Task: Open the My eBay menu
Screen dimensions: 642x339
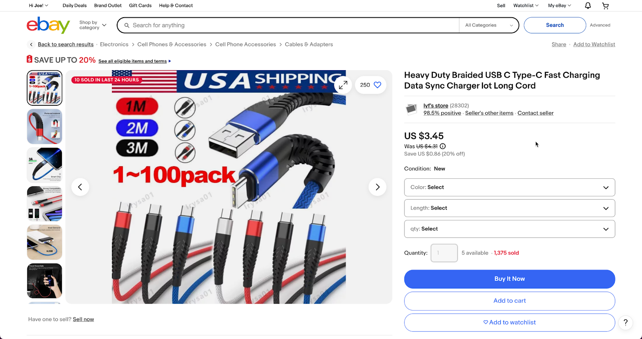Action: click(x=559, y=6)
